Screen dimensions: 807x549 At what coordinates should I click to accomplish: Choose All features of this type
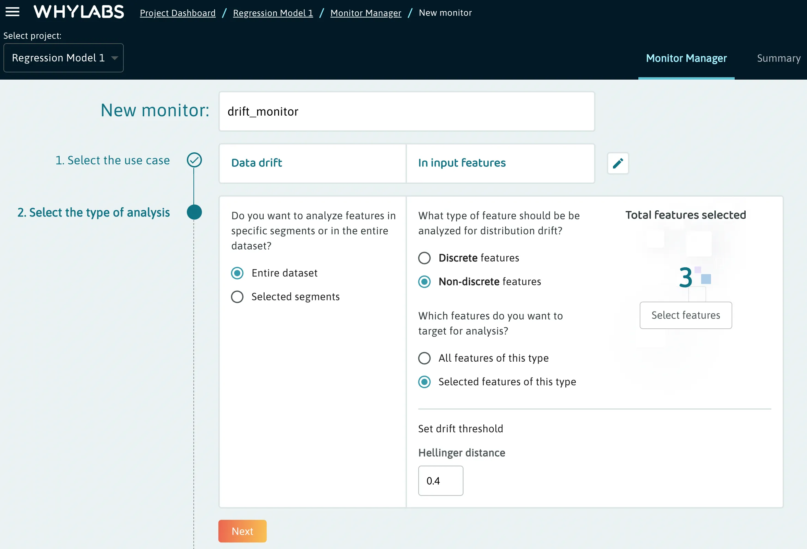pyautogui.click(x=424, y=358)
